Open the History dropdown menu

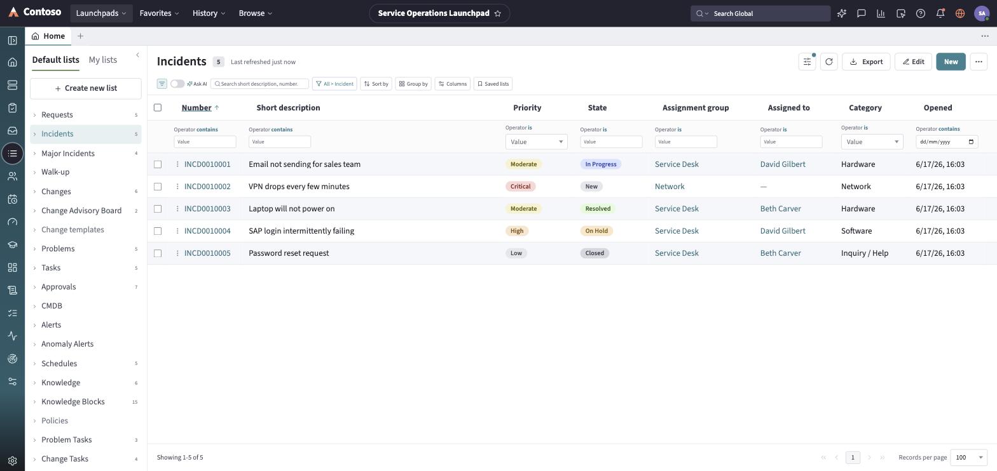point(209,13)
